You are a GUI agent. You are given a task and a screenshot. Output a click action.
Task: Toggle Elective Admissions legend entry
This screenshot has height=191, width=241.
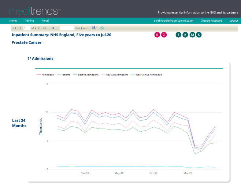pos(86,75)
